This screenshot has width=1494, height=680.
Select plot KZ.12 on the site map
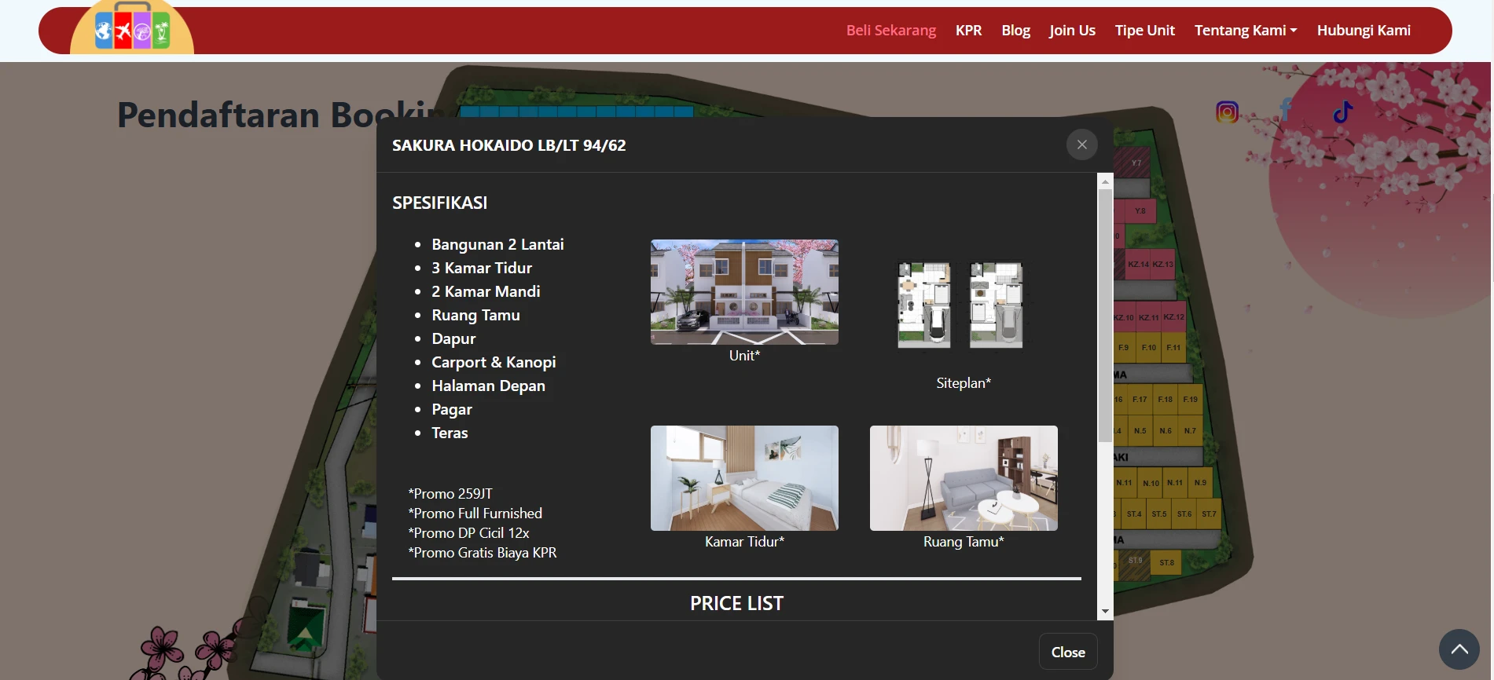pos(1174,316)
